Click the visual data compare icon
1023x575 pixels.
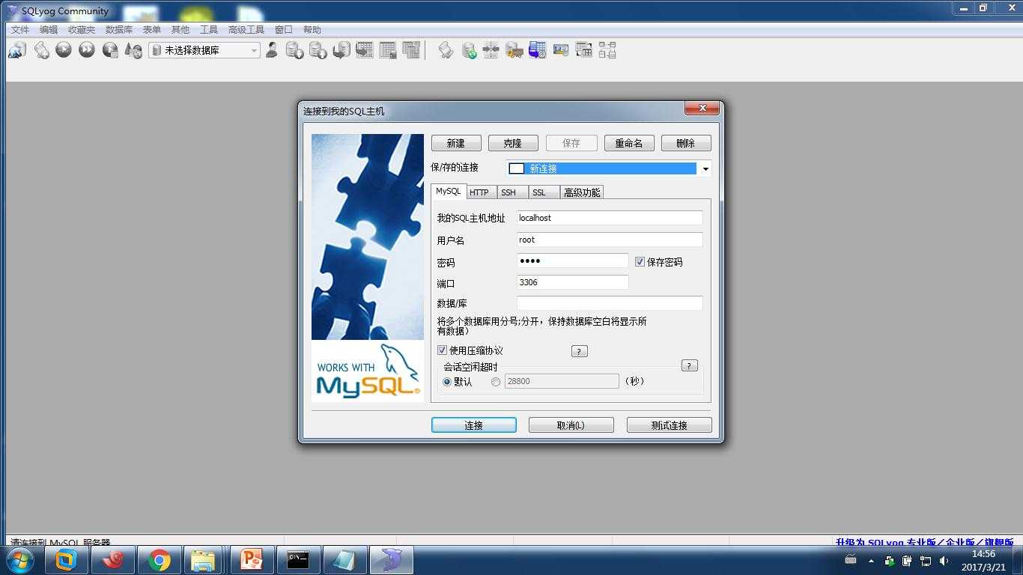(561, 50)
